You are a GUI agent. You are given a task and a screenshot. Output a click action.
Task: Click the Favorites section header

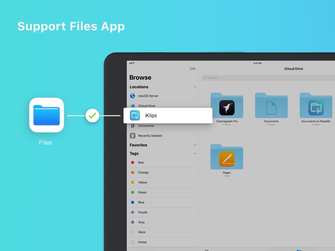138,145
